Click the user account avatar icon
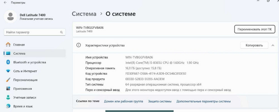Image resolution: width=279 pixels, height=112 pixels. [10, 16]
